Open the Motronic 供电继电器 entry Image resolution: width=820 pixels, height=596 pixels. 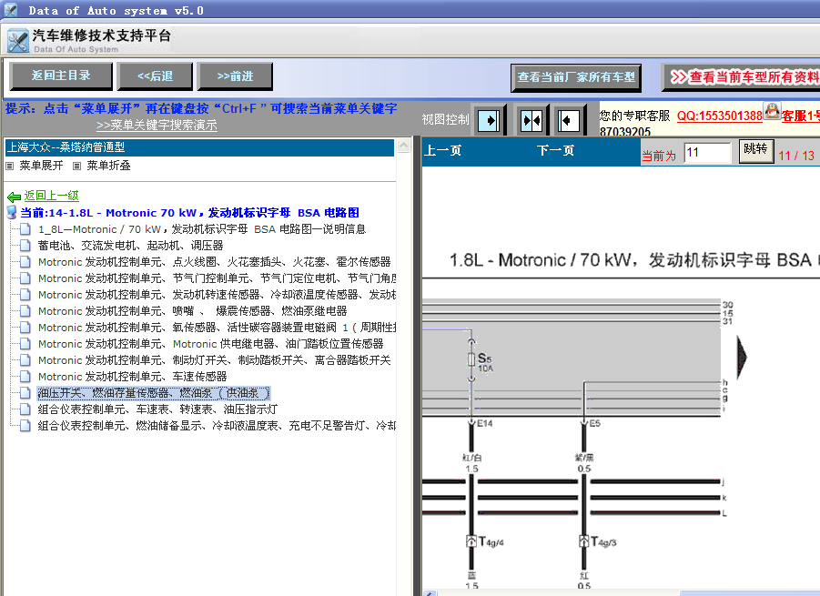click(x=211, y=343)
